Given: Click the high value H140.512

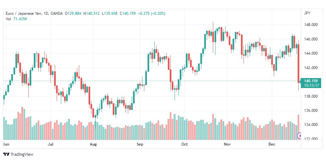Looking at the screenshot, I should pos(91,13).
